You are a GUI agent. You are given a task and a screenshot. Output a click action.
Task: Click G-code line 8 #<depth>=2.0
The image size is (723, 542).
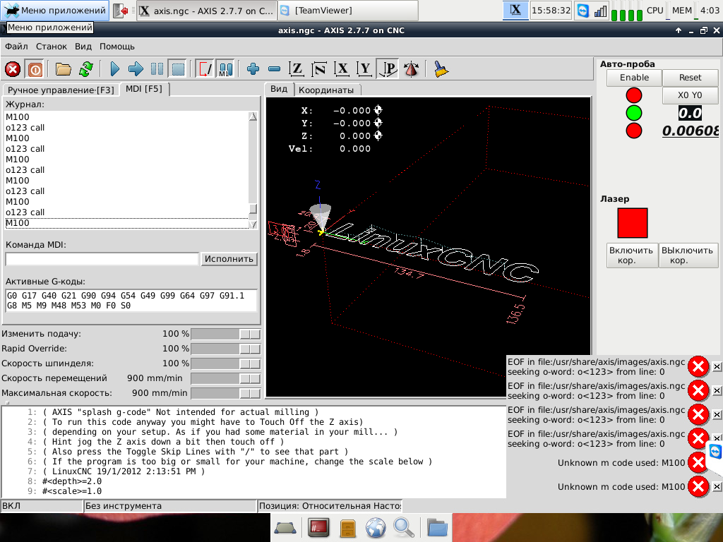click(72, 481)
